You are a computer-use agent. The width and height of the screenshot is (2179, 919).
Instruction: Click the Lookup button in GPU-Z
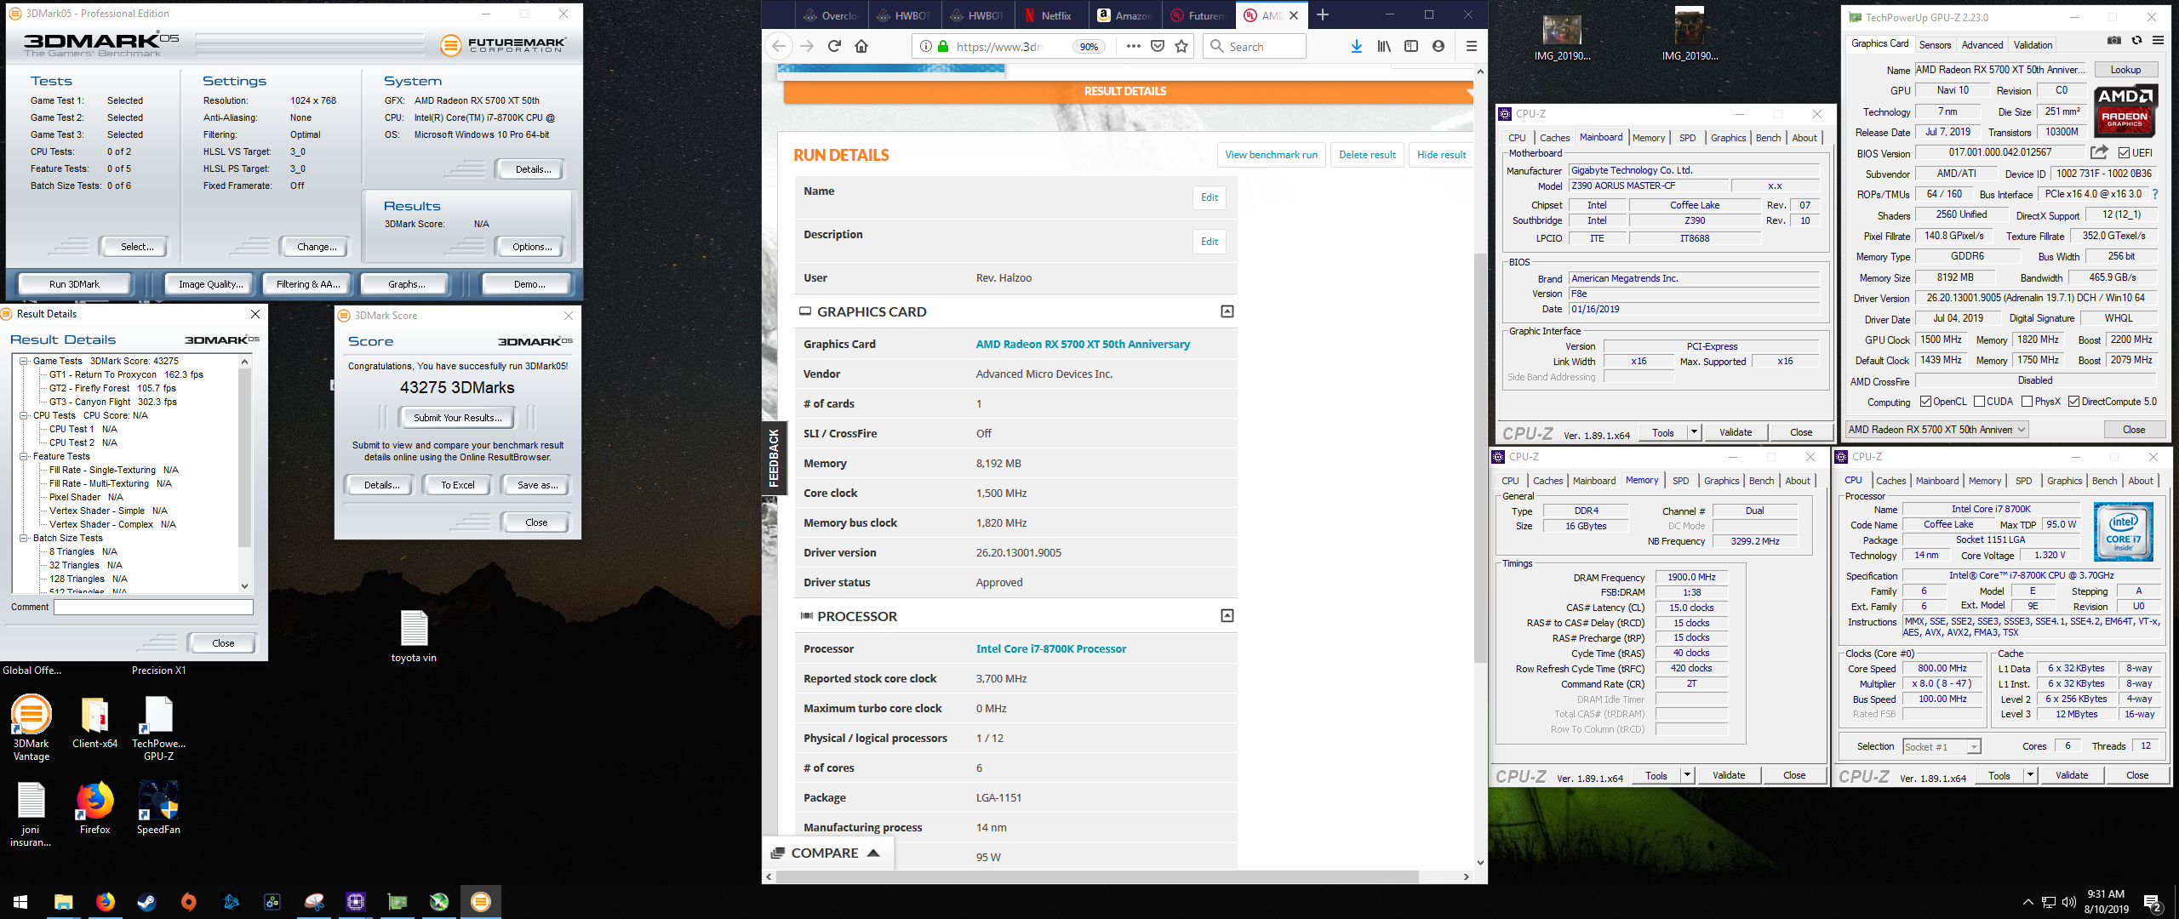pyautogui.click(x=2125, y=70)
